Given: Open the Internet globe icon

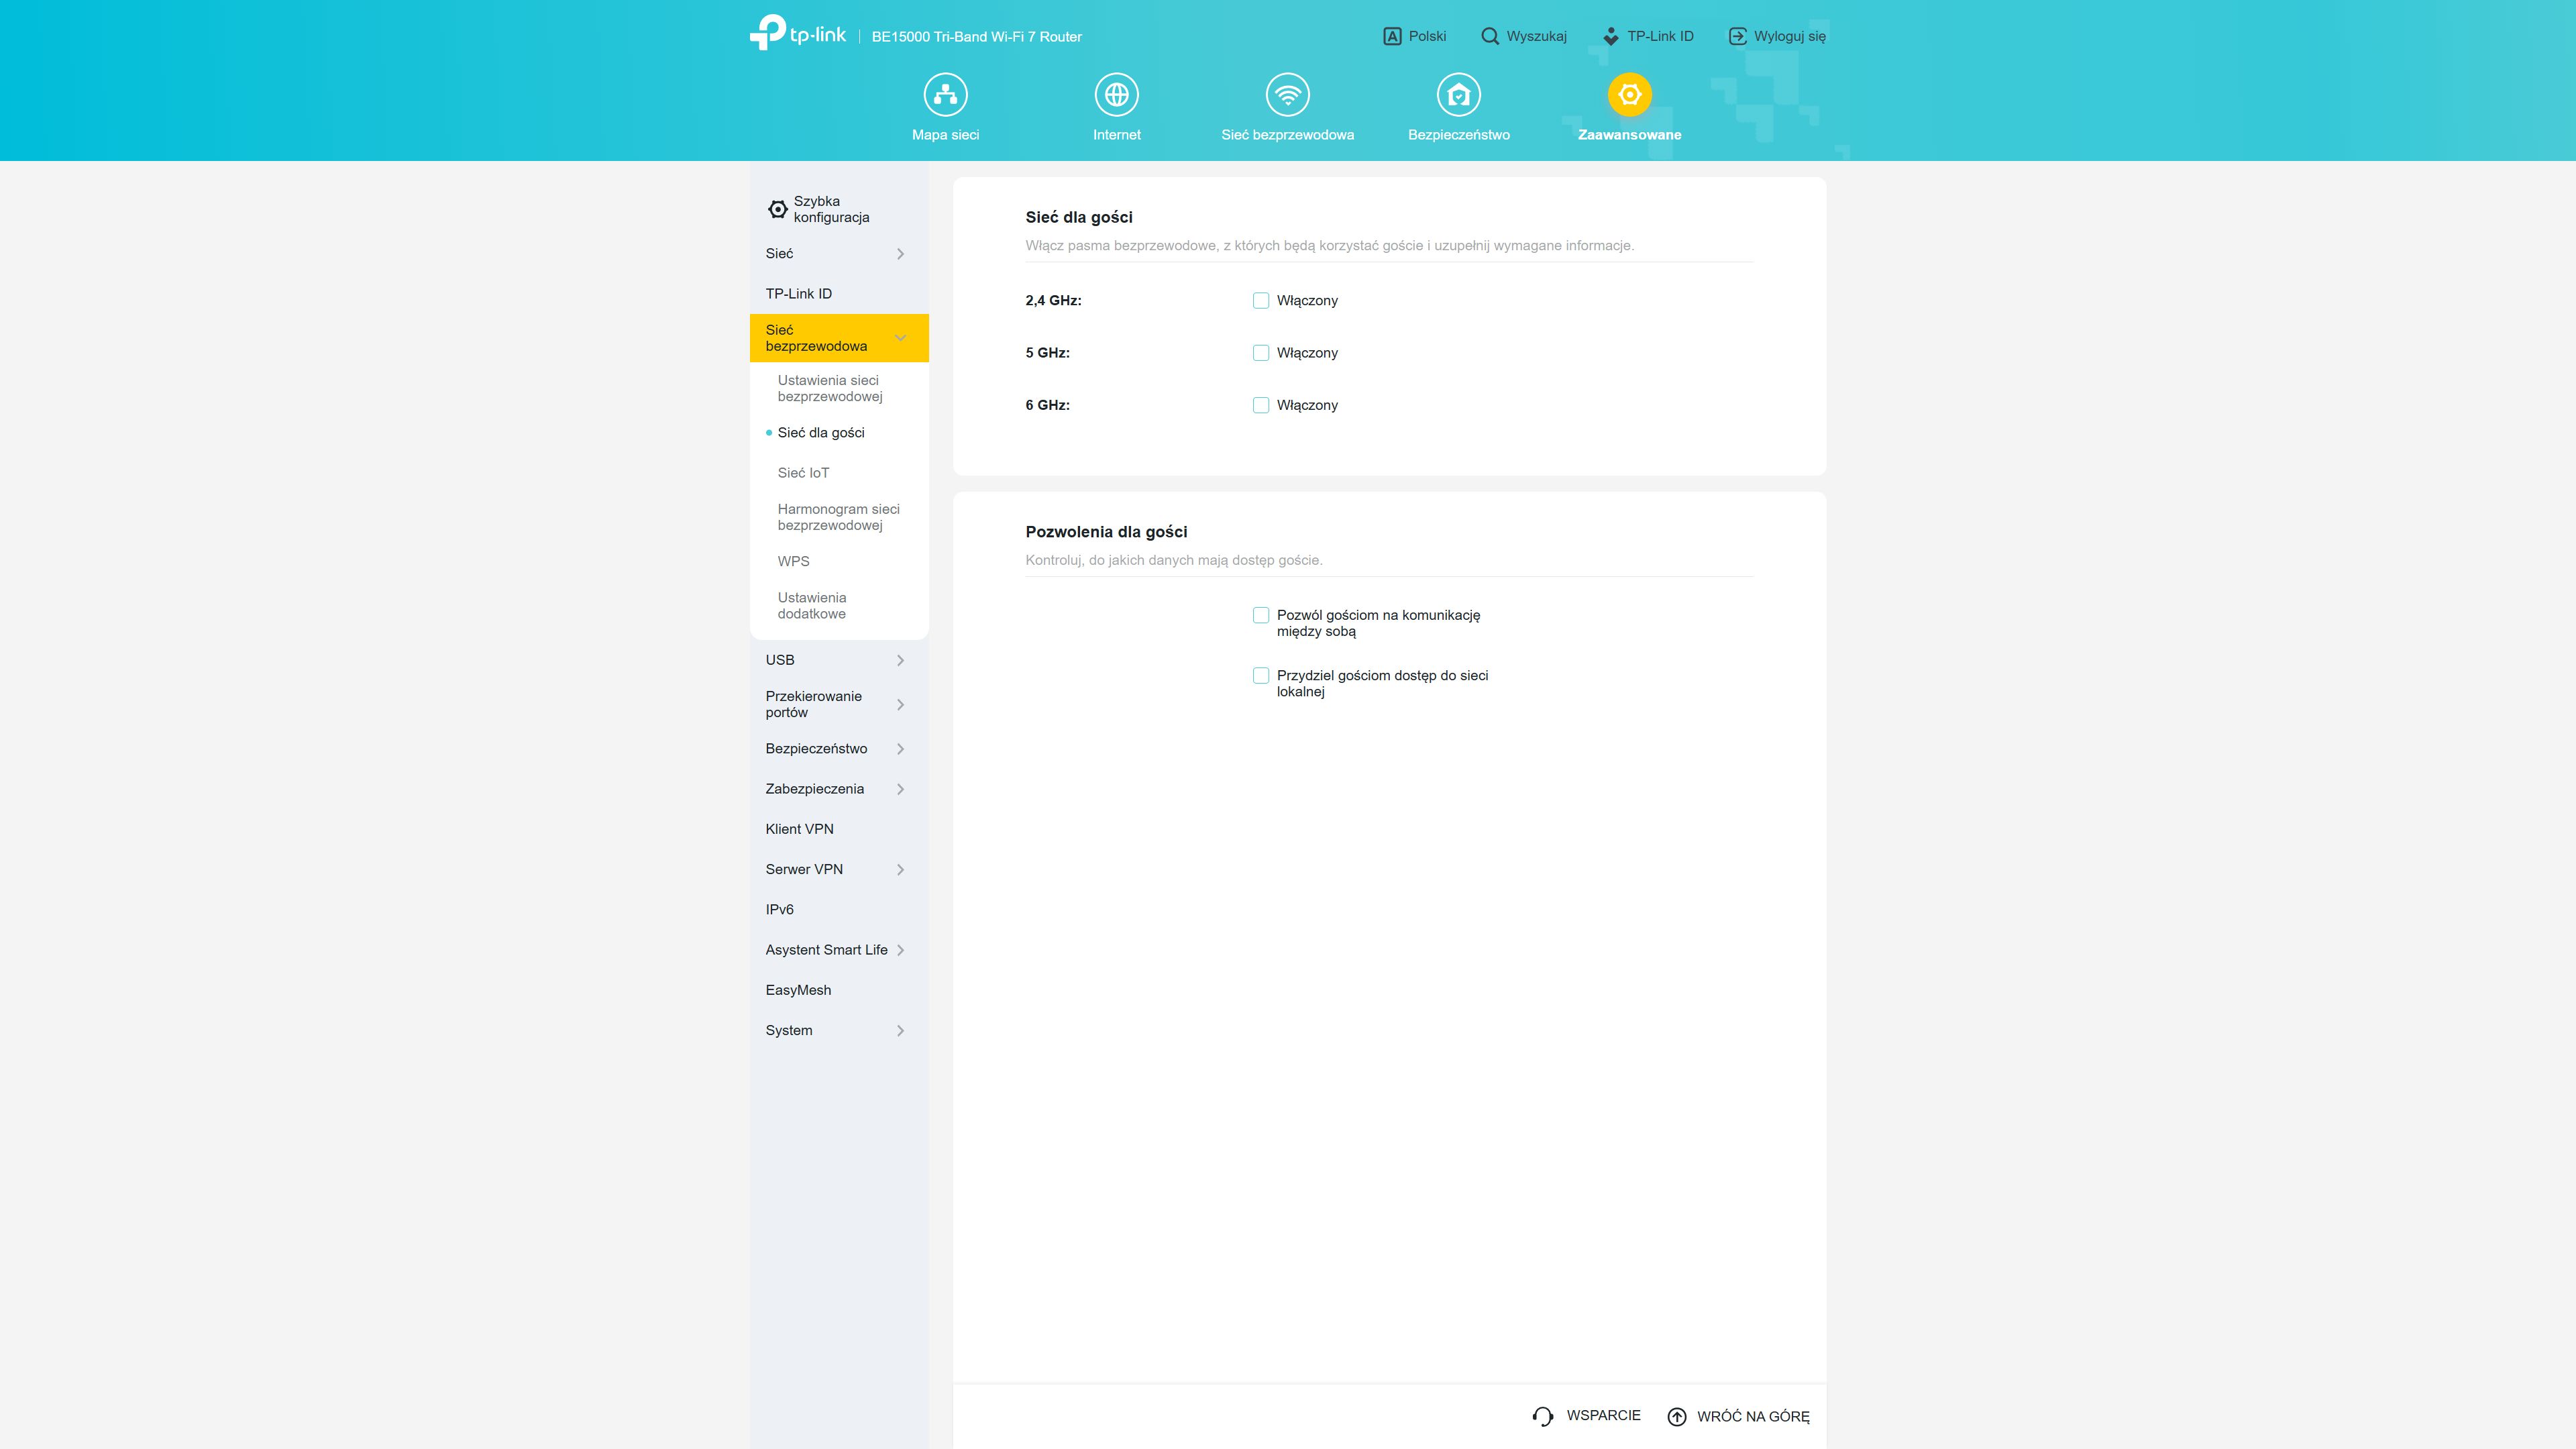Looking at the screenshot, I should point(1116,95).
